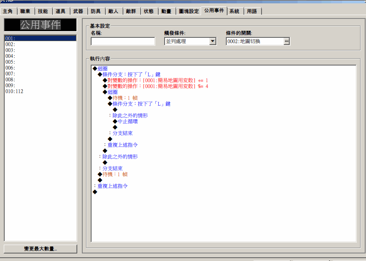Click the 0002:地圖切換 switch field
The height and width of the screenshot is (261, 366).
tap(255, 41)
